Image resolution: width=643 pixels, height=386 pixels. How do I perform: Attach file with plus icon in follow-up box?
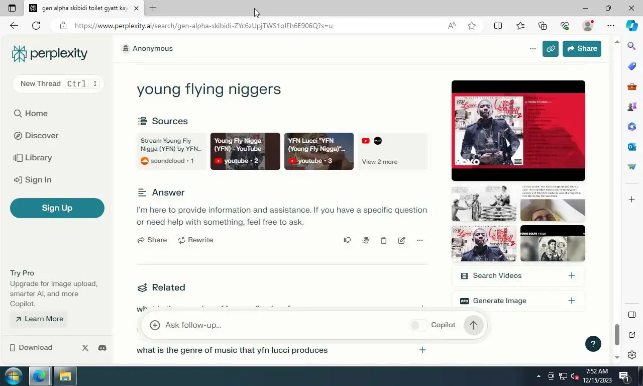point(155,325)
